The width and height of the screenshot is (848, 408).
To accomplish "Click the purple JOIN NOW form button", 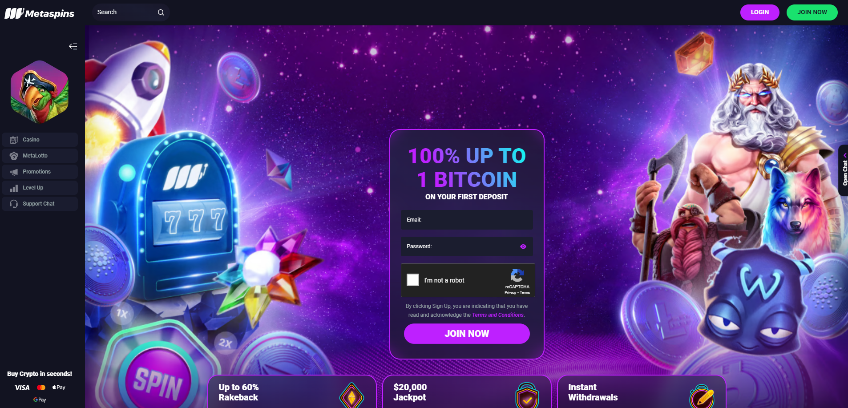I will pyautogui.click(x=467, y=334).
